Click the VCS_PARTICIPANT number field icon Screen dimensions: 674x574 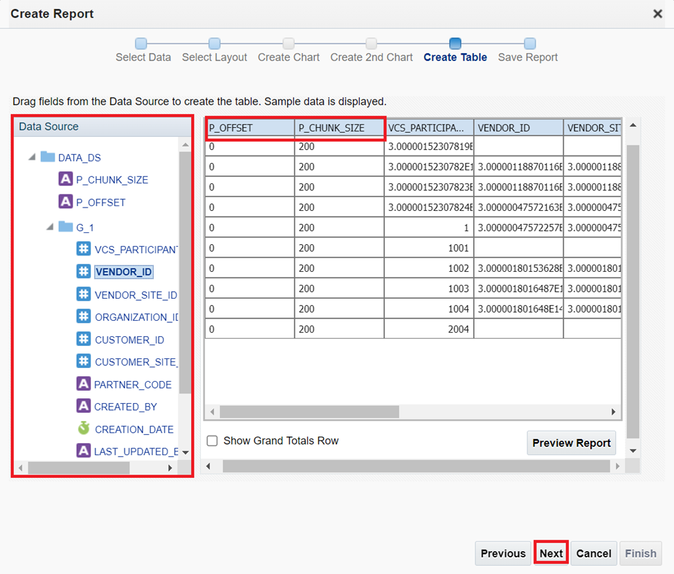84,248
